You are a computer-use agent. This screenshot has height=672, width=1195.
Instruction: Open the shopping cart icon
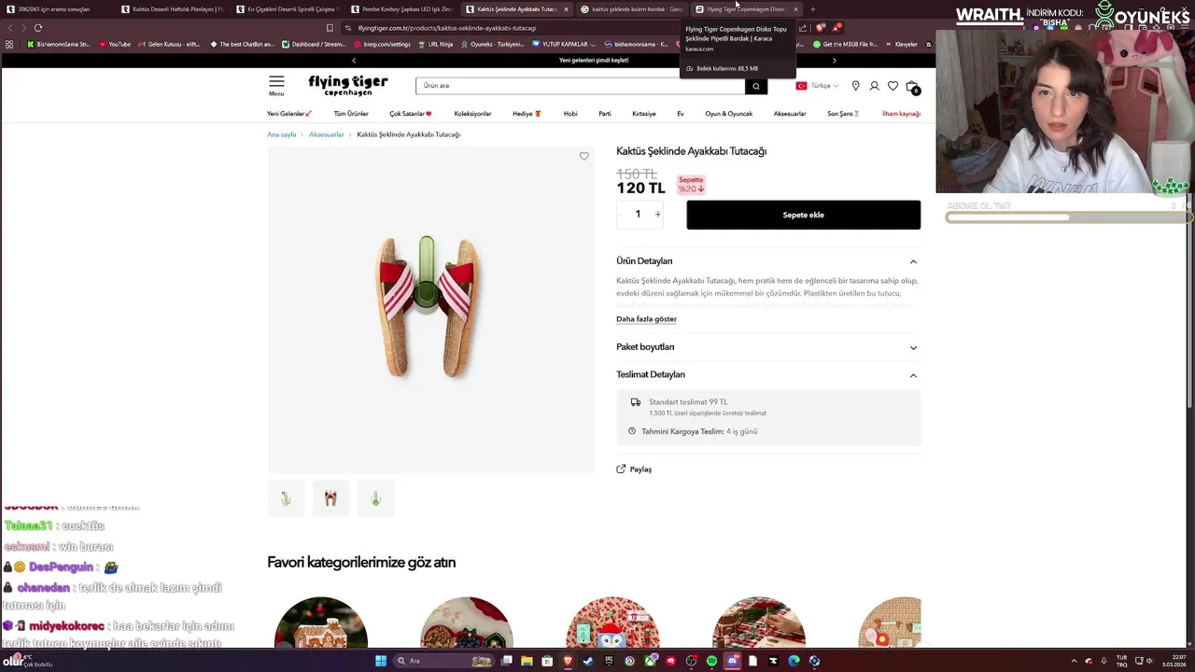pos(912,86)
